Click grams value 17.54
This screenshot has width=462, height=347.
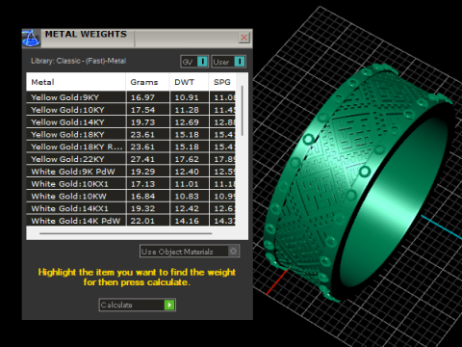pyautogui.click(x=142, y=110)
